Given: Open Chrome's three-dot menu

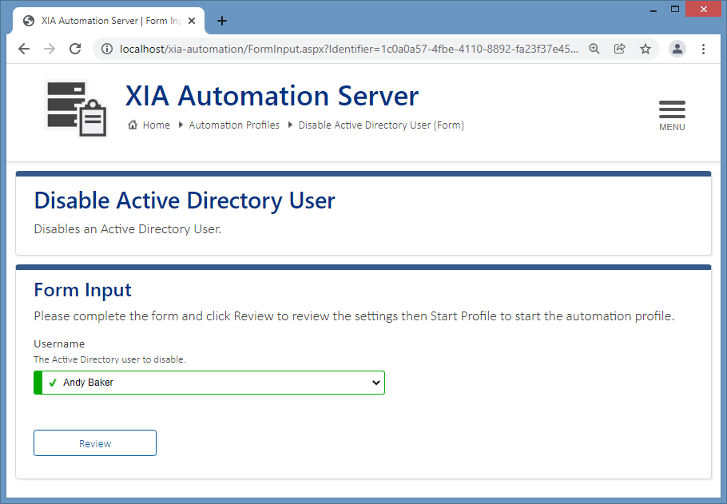Looking at the screenshot, I should point(703,49).
